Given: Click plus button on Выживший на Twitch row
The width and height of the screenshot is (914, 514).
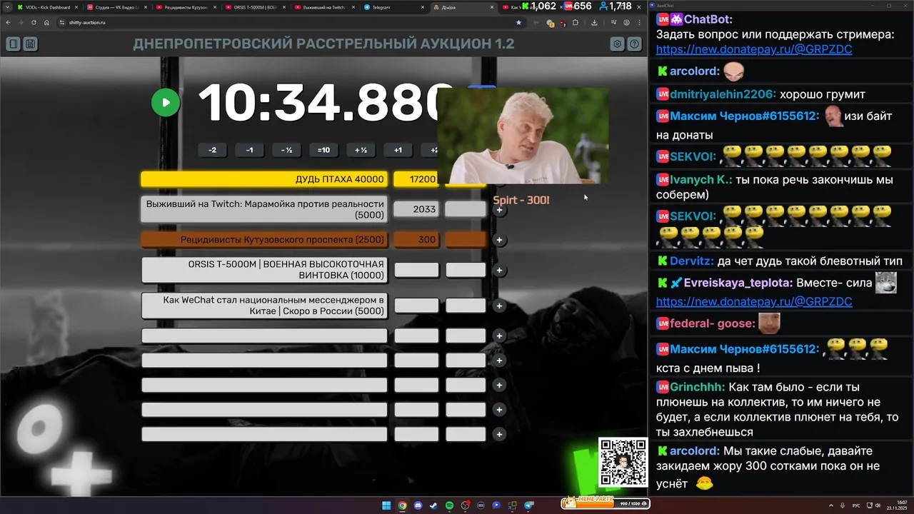Looking at the screenshot, I should point(499,210).
